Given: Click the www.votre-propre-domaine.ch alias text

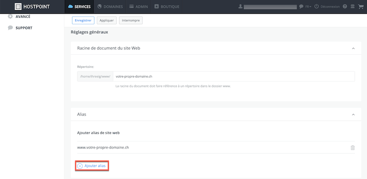Looking at the screenshot, I should (103, 148).
